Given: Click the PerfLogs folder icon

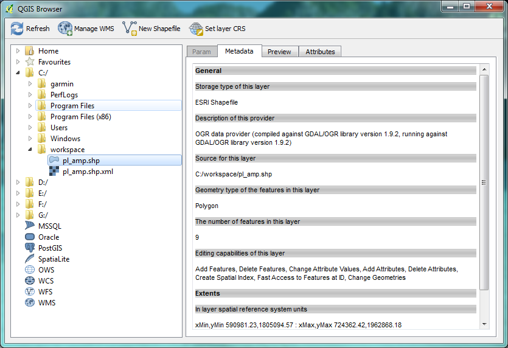Looking at the screenshot, I should (41, 95).
